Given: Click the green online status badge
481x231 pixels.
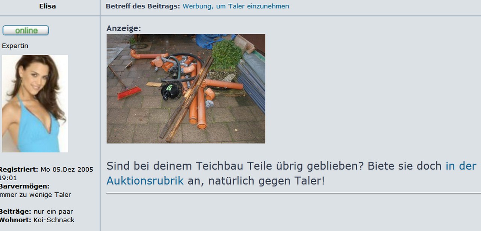Looking at the screenshot, I should click(x=26, y=30).
